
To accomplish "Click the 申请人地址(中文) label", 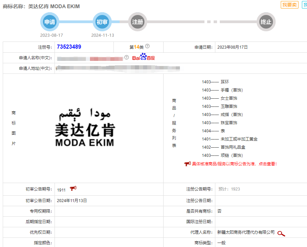I will point(35,68).
